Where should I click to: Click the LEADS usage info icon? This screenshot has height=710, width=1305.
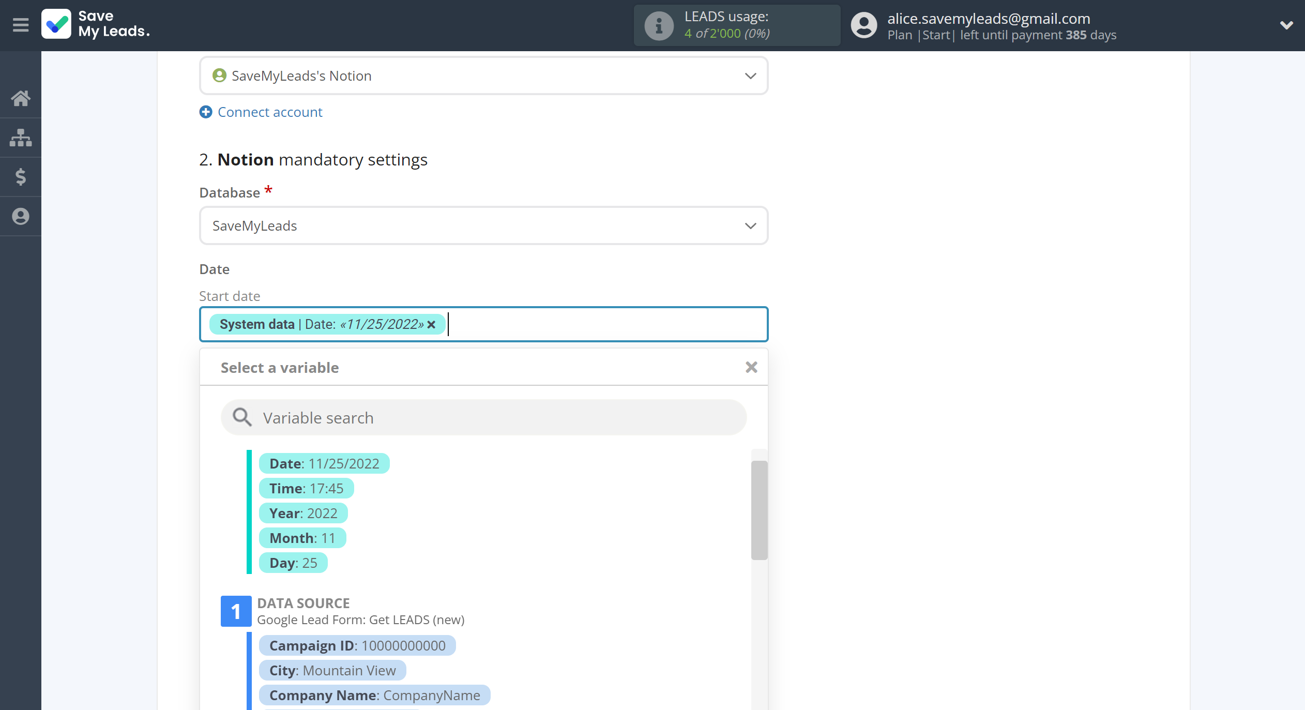point(659,25)
